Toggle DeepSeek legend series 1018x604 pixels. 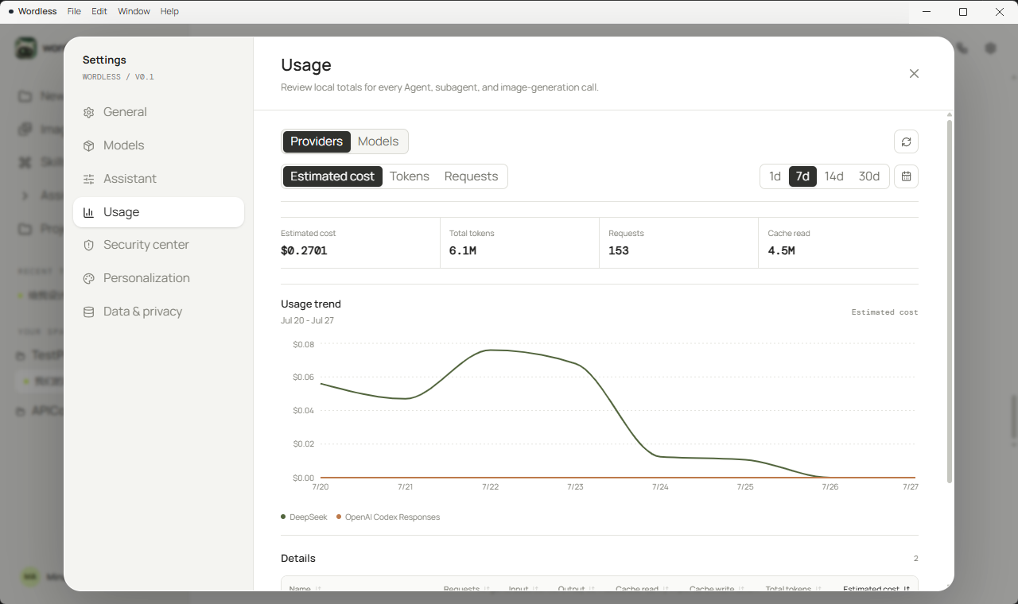tap(304, 517)
